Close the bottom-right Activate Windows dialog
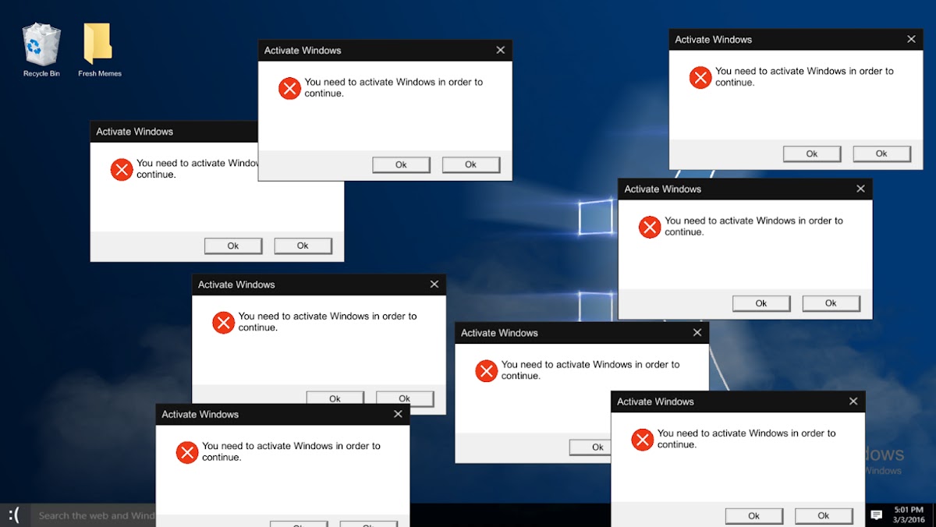Image resolution: width=936 pixels, height=527 pixels. coord(853,402)
